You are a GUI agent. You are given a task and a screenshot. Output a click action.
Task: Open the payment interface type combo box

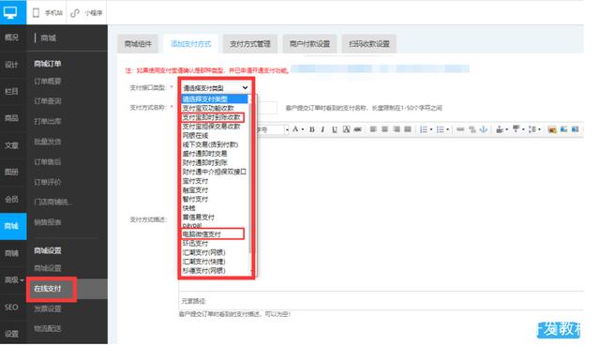216,88
